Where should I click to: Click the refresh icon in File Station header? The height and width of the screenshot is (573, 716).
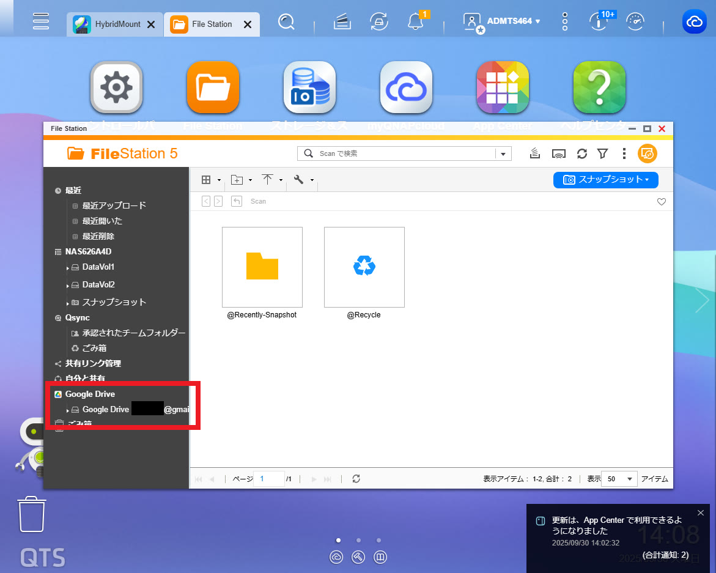coord(582,153)
